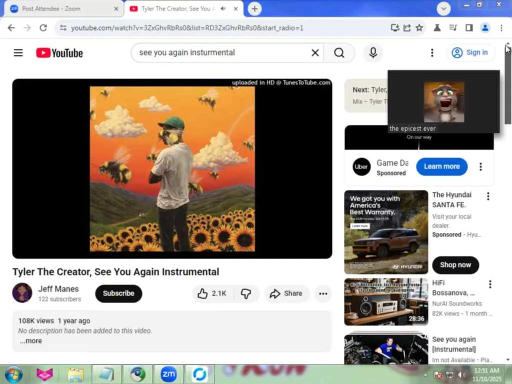
Task: Like the video with thumbs up
Action: tap(212, 293)
